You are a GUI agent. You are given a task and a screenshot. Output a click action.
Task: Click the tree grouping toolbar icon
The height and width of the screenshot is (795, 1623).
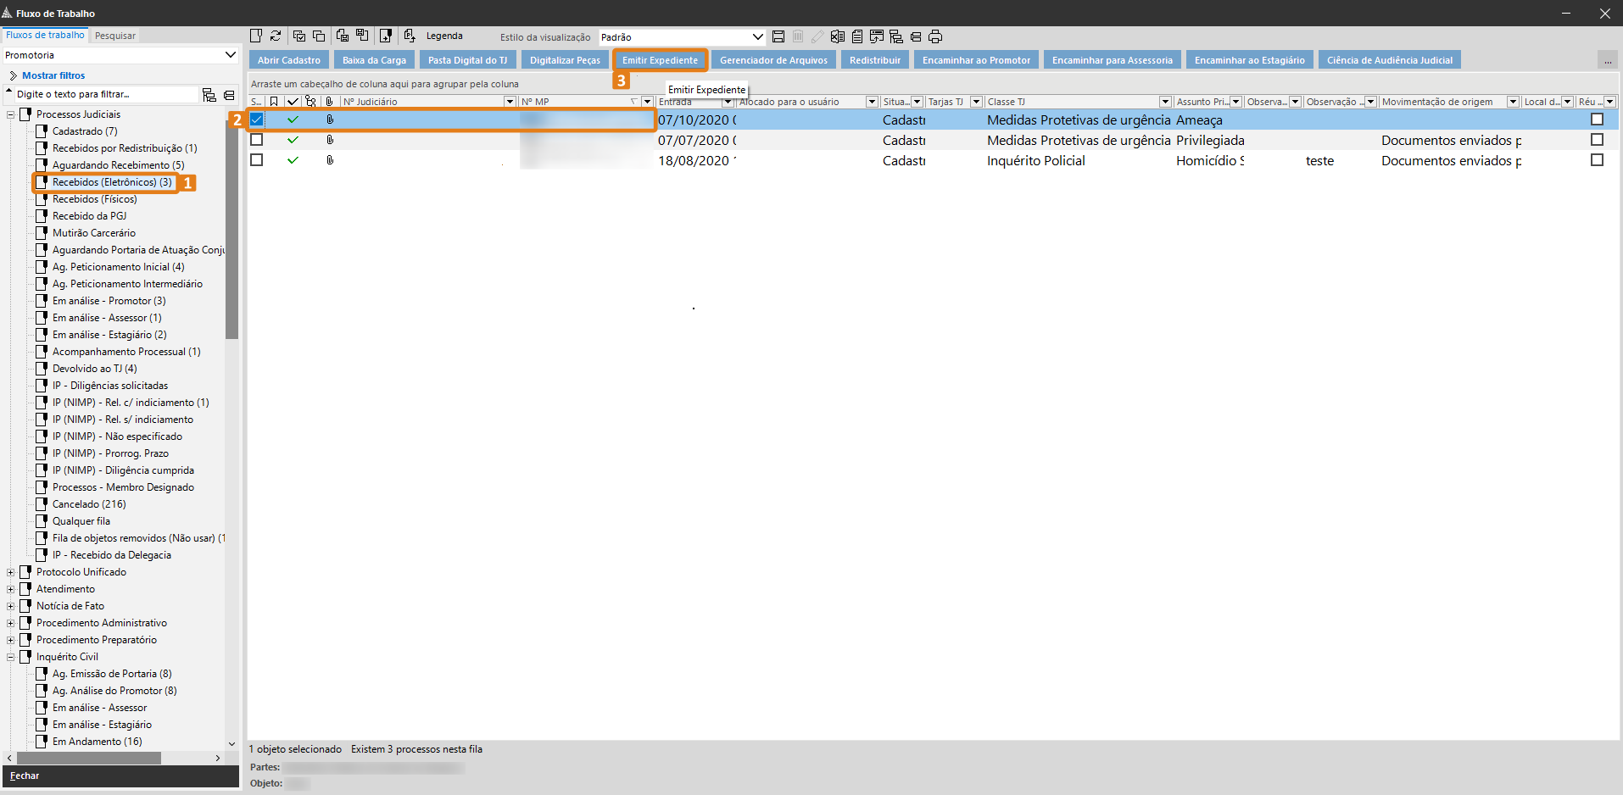pyautogui.click(x=896, y=36)
